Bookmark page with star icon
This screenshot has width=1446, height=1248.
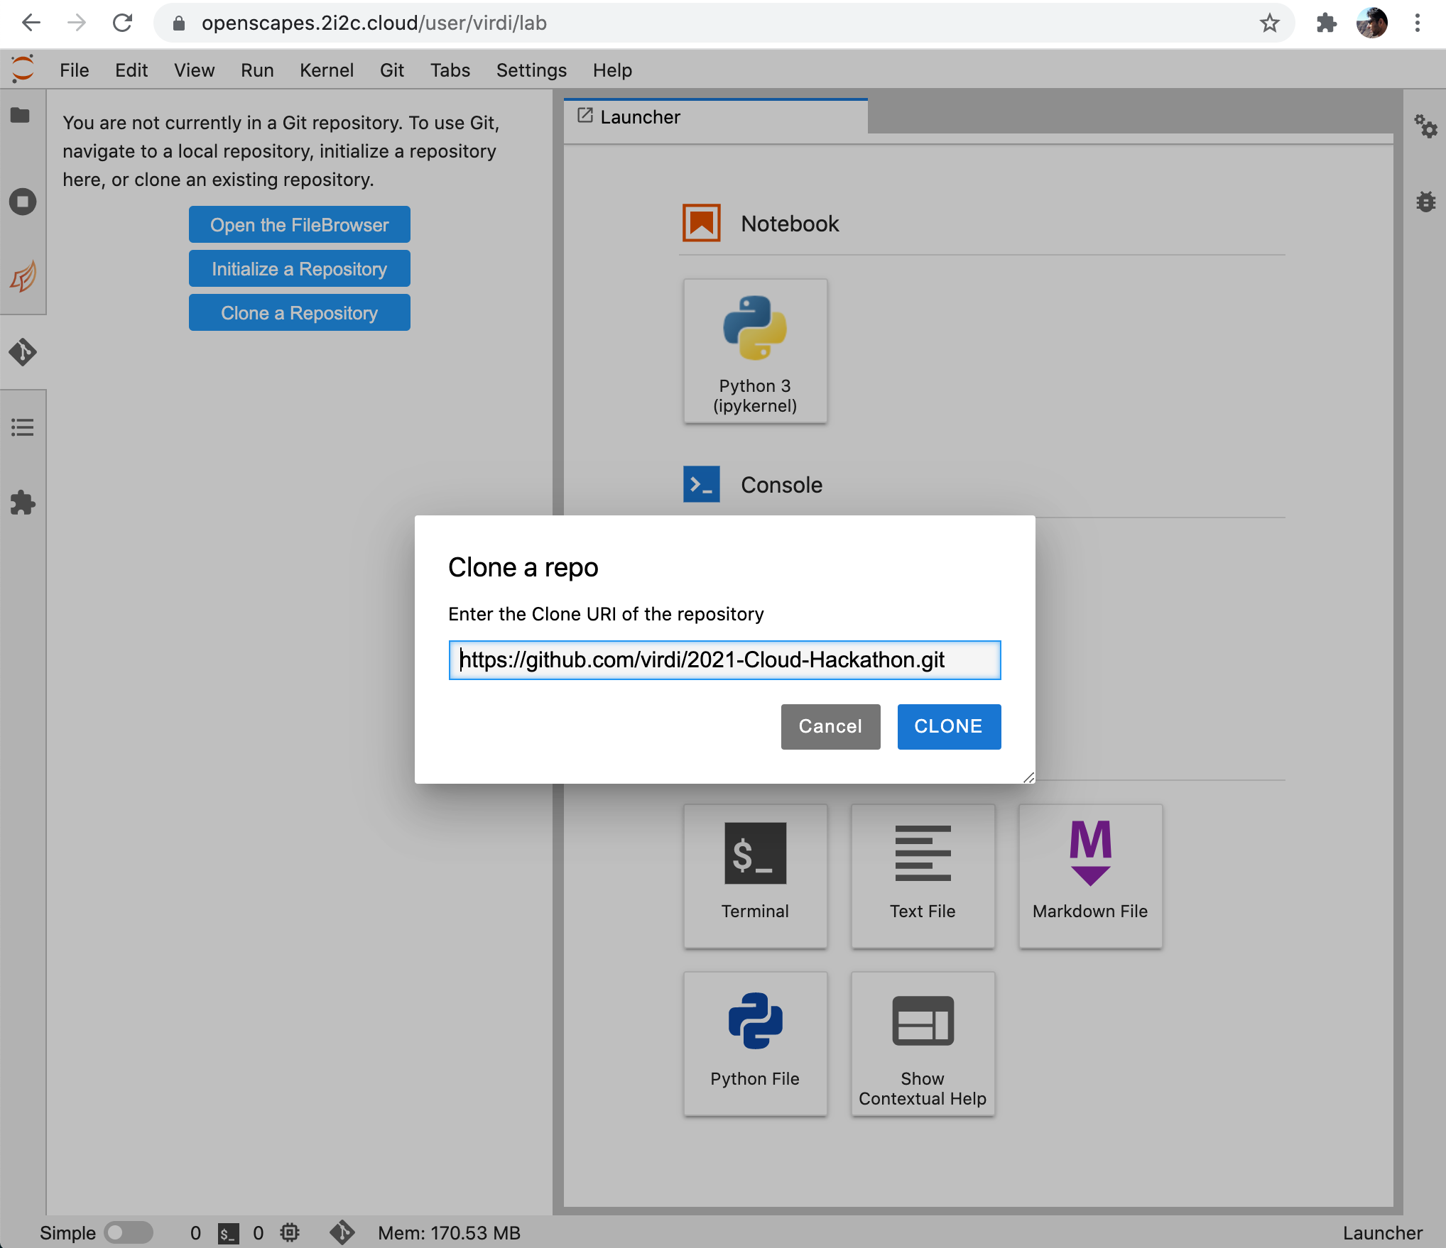click(x=1269, y=23)
